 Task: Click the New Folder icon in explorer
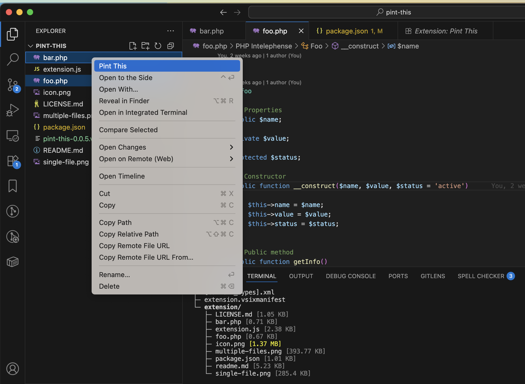point(145,46)
